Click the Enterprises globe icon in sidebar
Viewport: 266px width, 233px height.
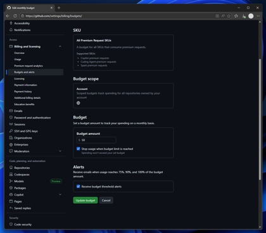coord(11,144)
